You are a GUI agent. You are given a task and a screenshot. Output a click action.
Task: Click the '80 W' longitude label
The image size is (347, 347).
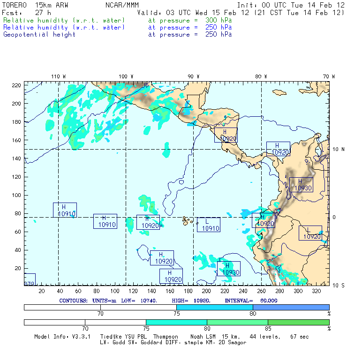pyautogui.click(x=261, y=76)
